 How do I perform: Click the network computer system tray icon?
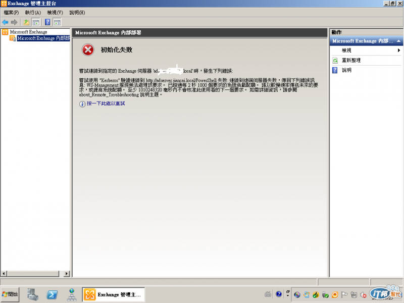354,295
